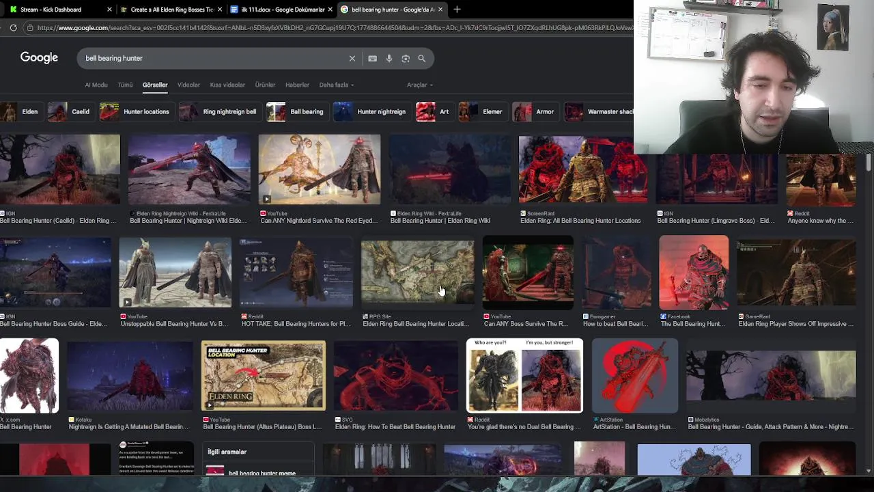Select the Kısa videolar search tab
The image size is (874, 492).
(227, 85)
